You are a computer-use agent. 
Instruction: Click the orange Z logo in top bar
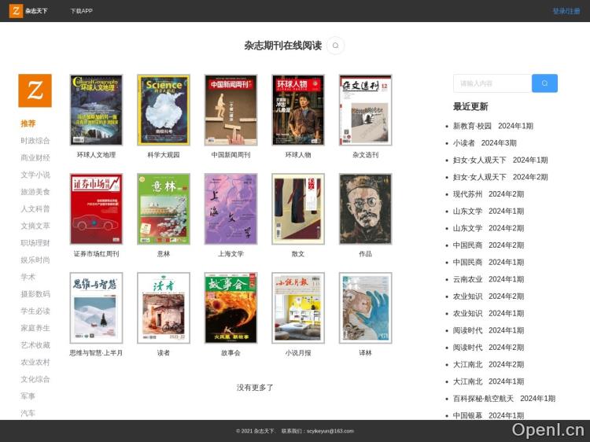(16, 11)
